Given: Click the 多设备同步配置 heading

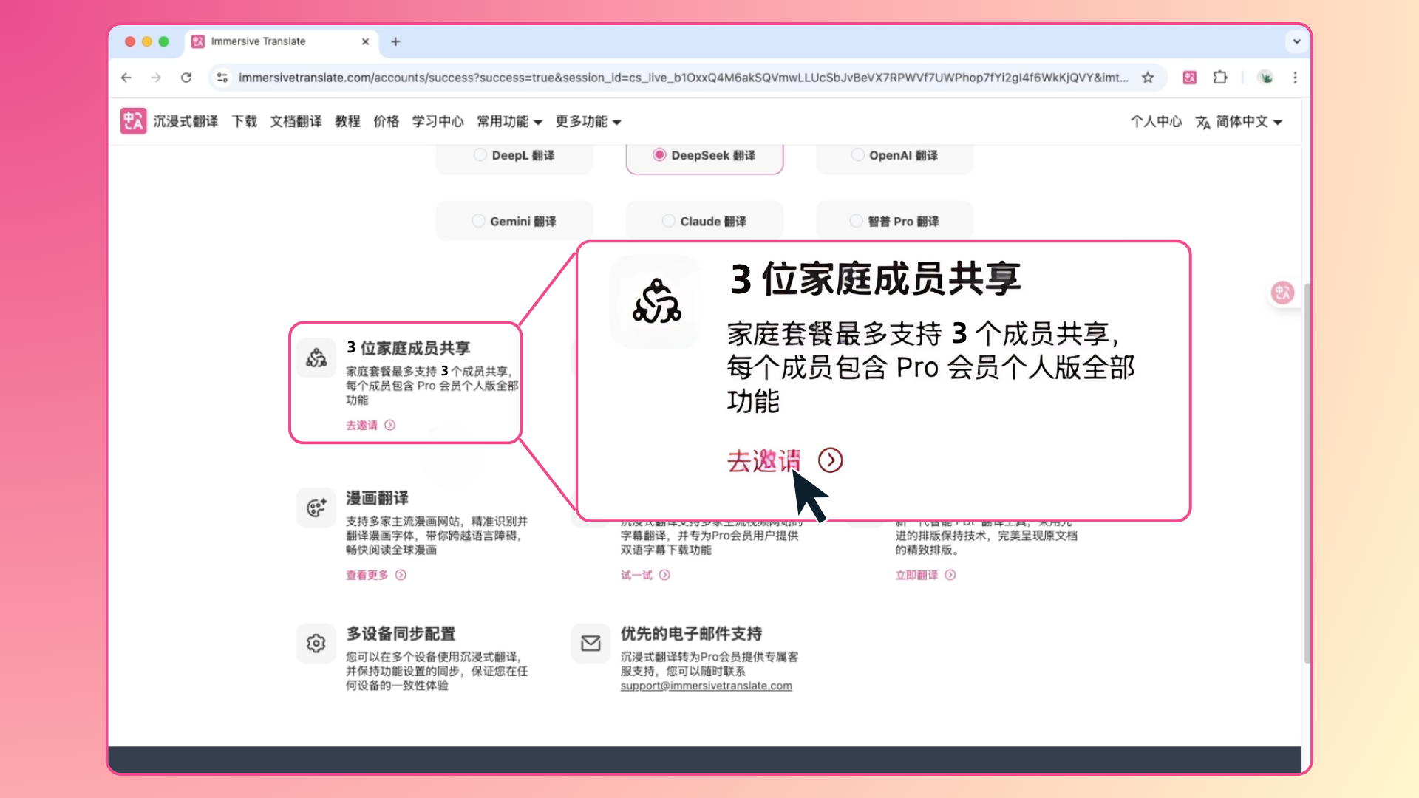Looking at the screenshot, I should [401, 634].
